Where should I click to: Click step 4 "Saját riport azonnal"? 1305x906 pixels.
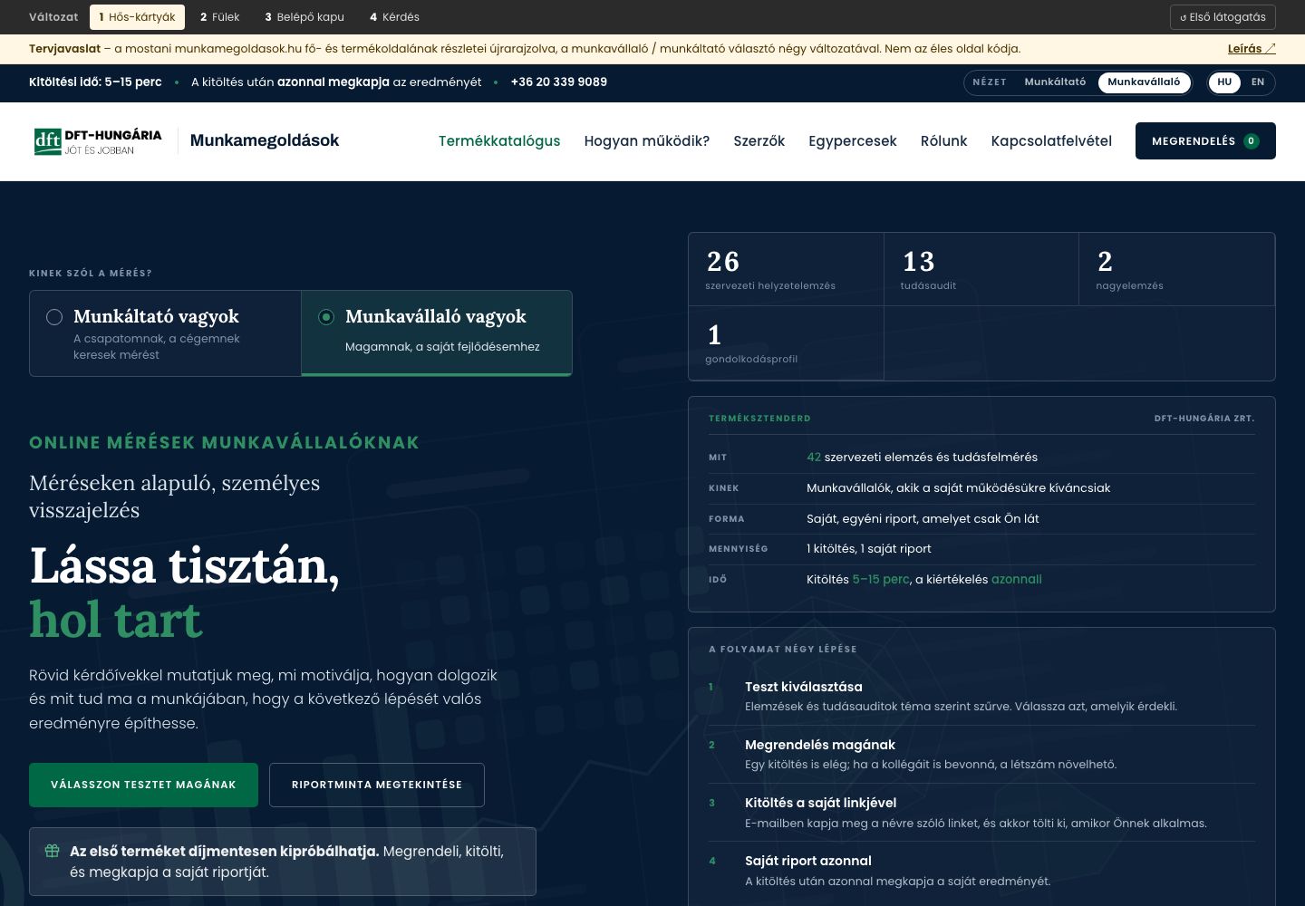(x=981, y=871)
